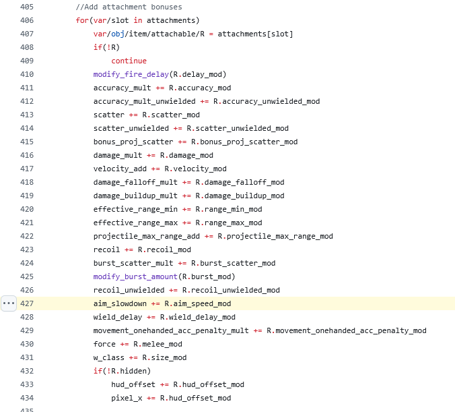Open the line actions ellipsis button
Viewport: 455px width, 412px height.
click(x=9, y=303)
